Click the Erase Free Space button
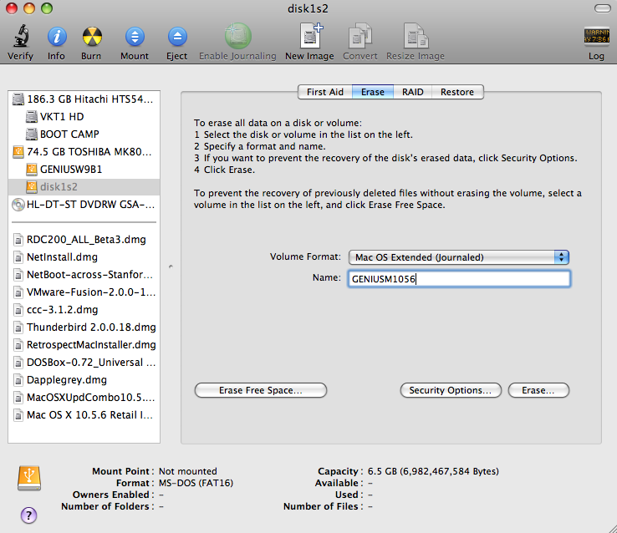Image resolution: width=617 pixels, height=533 pixels. tap(261, 390)
